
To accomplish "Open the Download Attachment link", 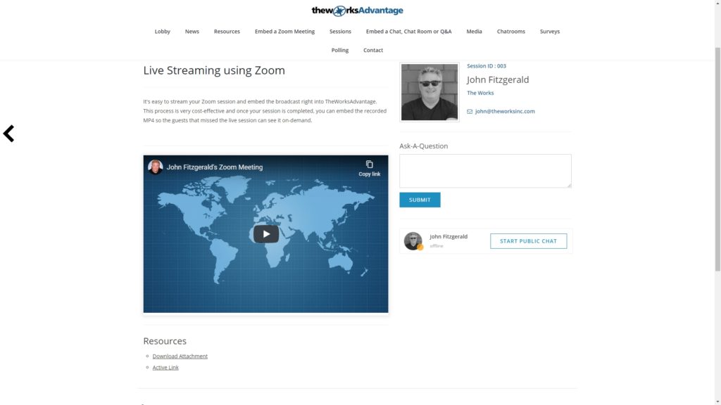I will (x=180, y=356).
